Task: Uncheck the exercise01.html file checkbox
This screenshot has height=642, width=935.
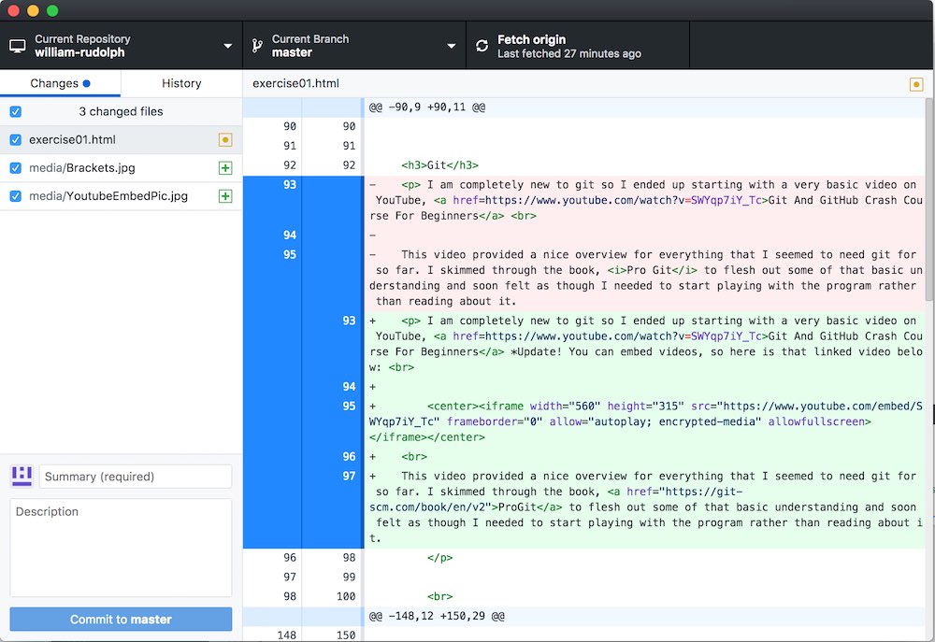Action: (x=15, y=140)
